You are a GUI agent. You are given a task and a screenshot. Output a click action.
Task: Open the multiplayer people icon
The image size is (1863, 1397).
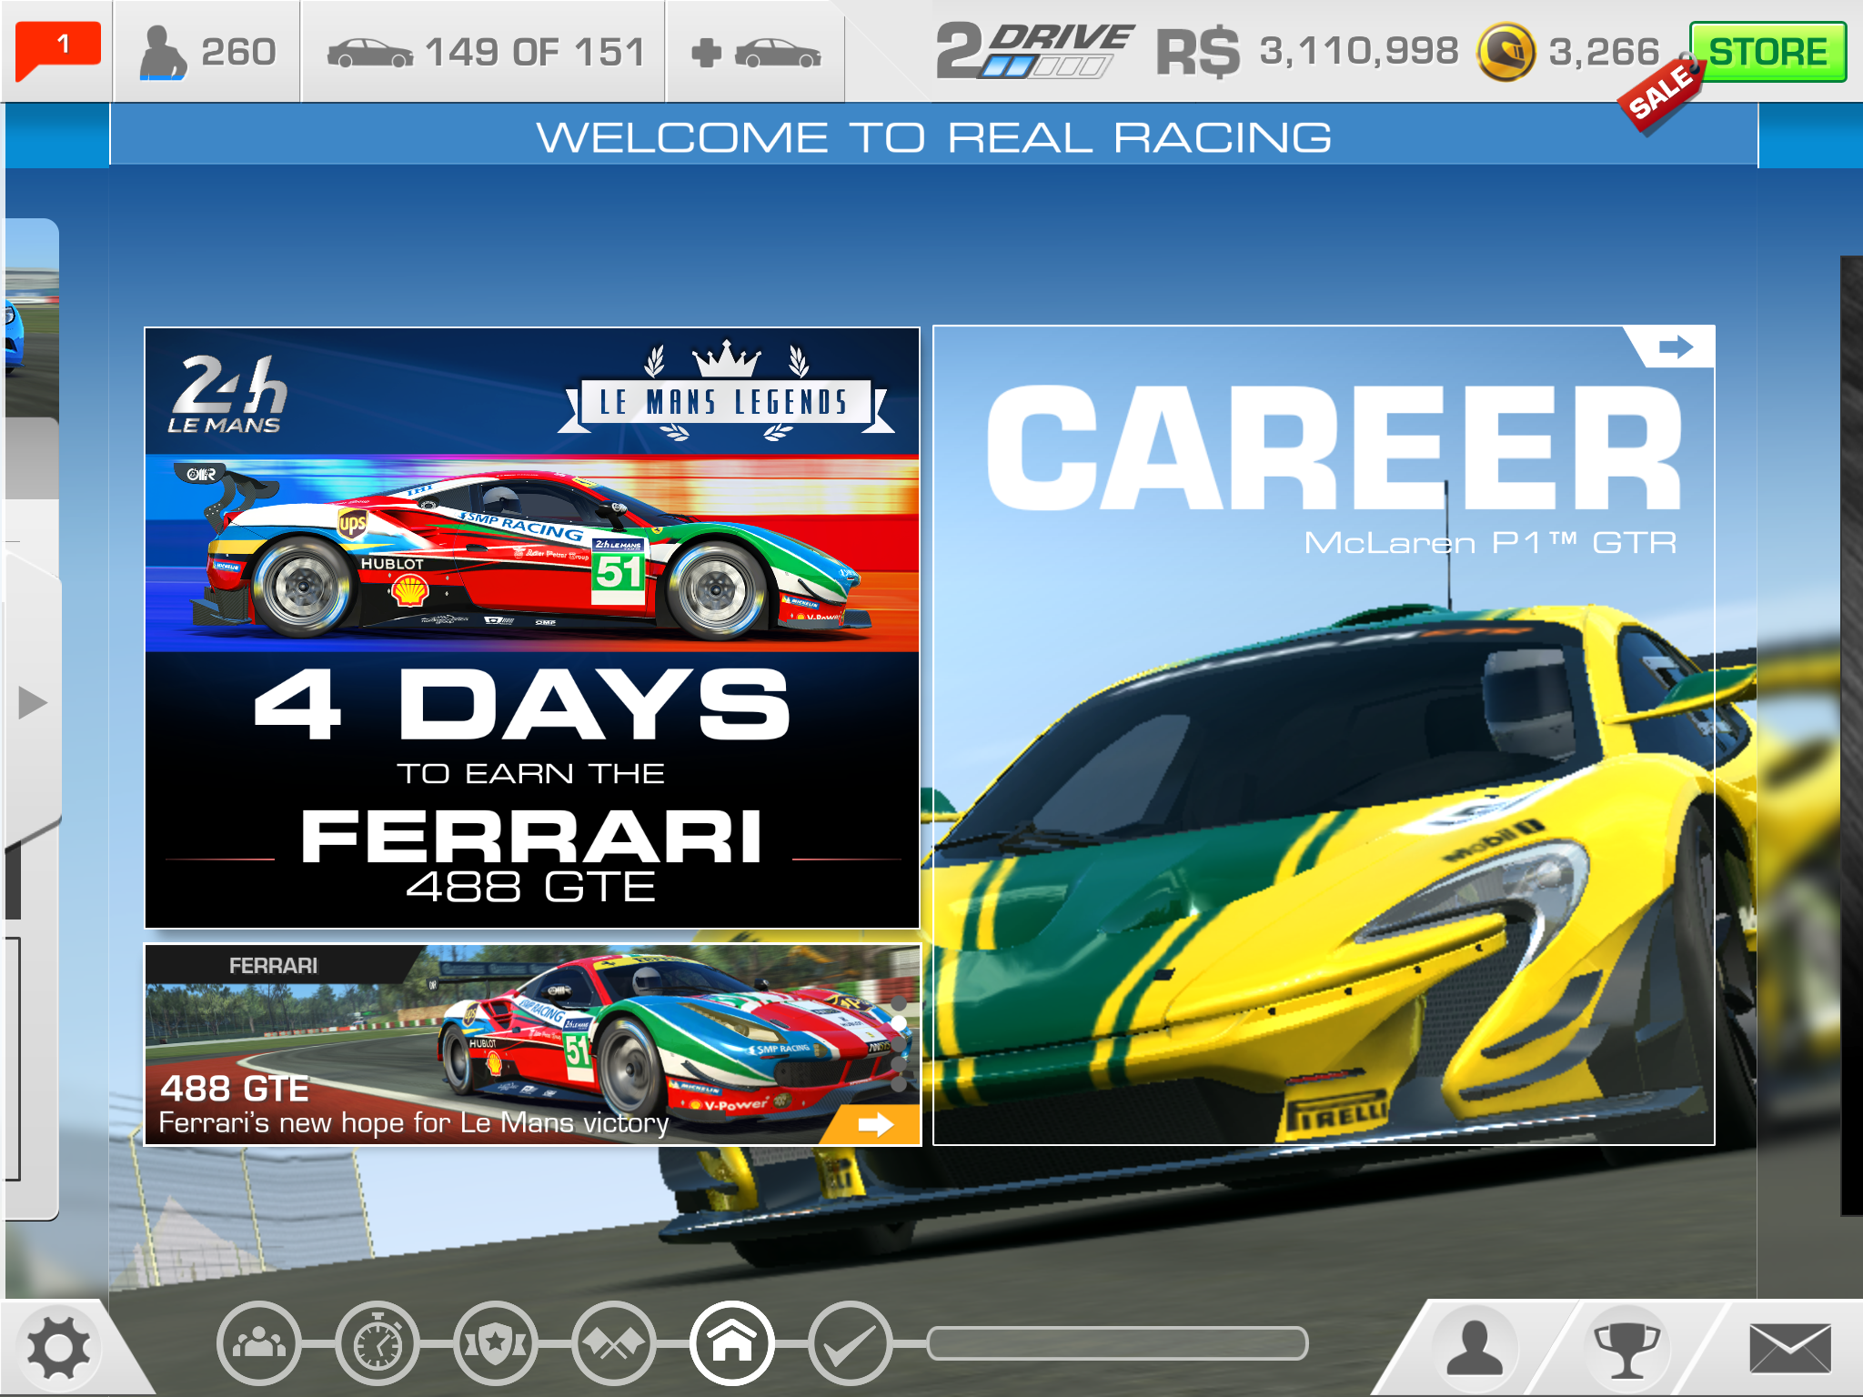pyautogui.click(x=259, y=1343)
